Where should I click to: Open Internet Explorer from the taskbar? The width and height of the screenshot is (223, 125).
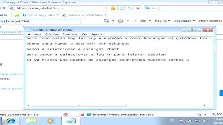(10, 121)
